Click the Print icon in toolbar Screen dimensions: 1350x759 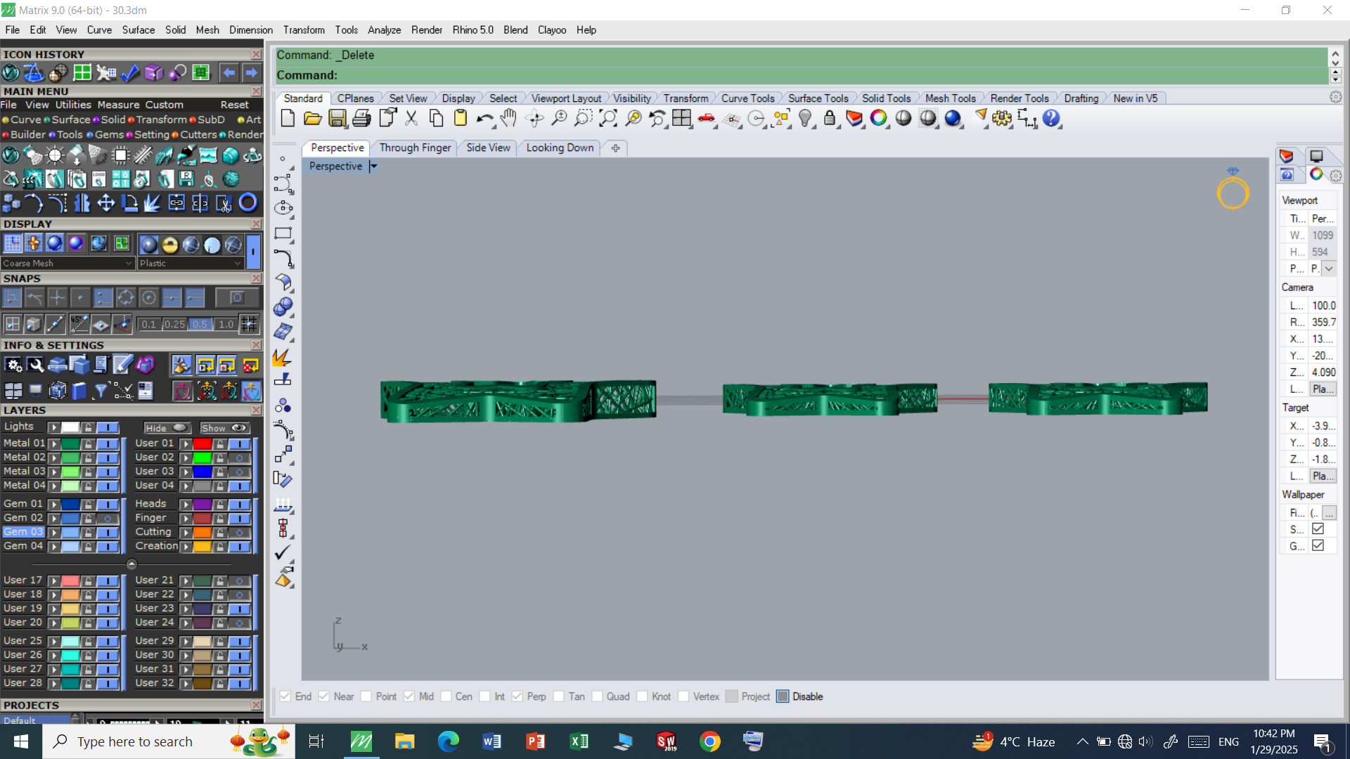click(361, 119)
